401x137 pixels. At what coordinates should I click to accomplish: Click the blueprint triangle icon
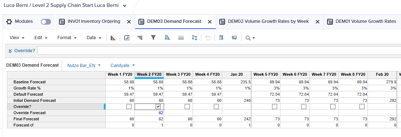pos(113,38)
